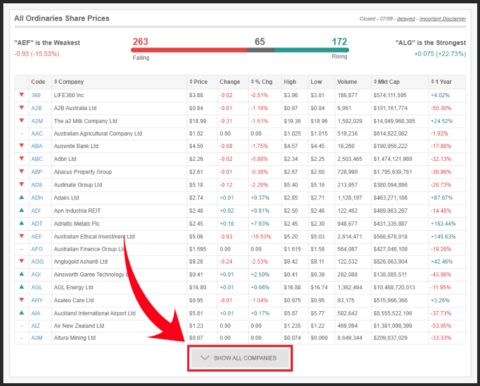The width and height of the screenshot is (480, 386).
Task: Sort table by Mkt Cap column
Action: (x=387, y=82)
